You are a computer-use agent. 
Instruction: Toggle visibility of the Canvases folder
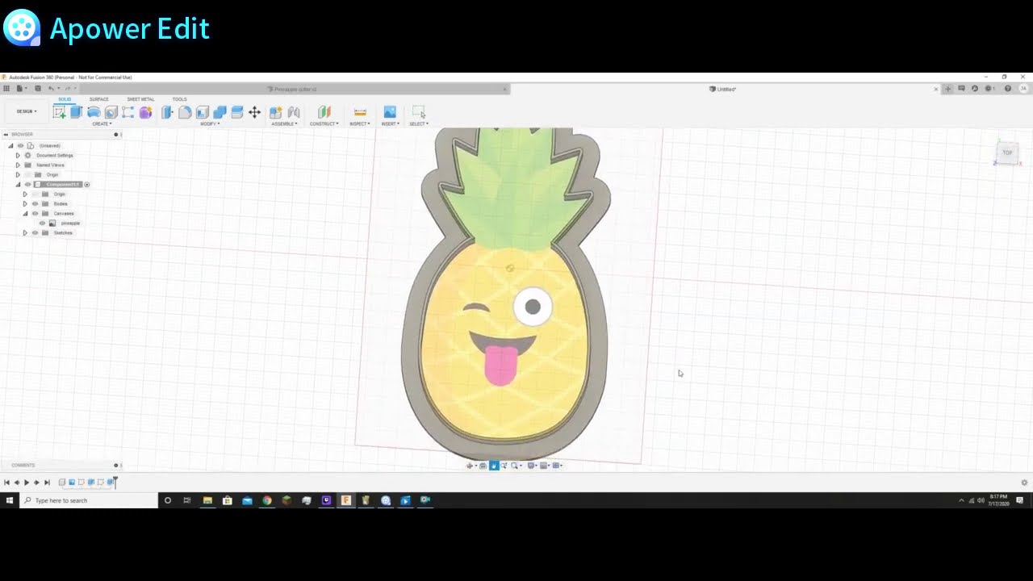[35, 214]
